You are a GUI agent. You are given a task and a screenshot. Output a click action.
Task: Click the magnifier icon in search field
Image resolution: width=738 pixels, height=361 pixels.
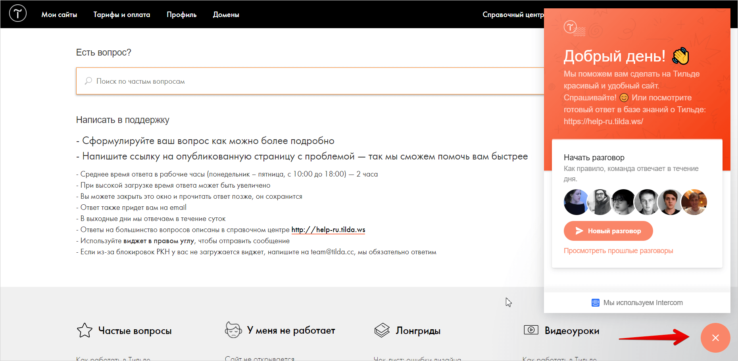(x=88, y=81)
